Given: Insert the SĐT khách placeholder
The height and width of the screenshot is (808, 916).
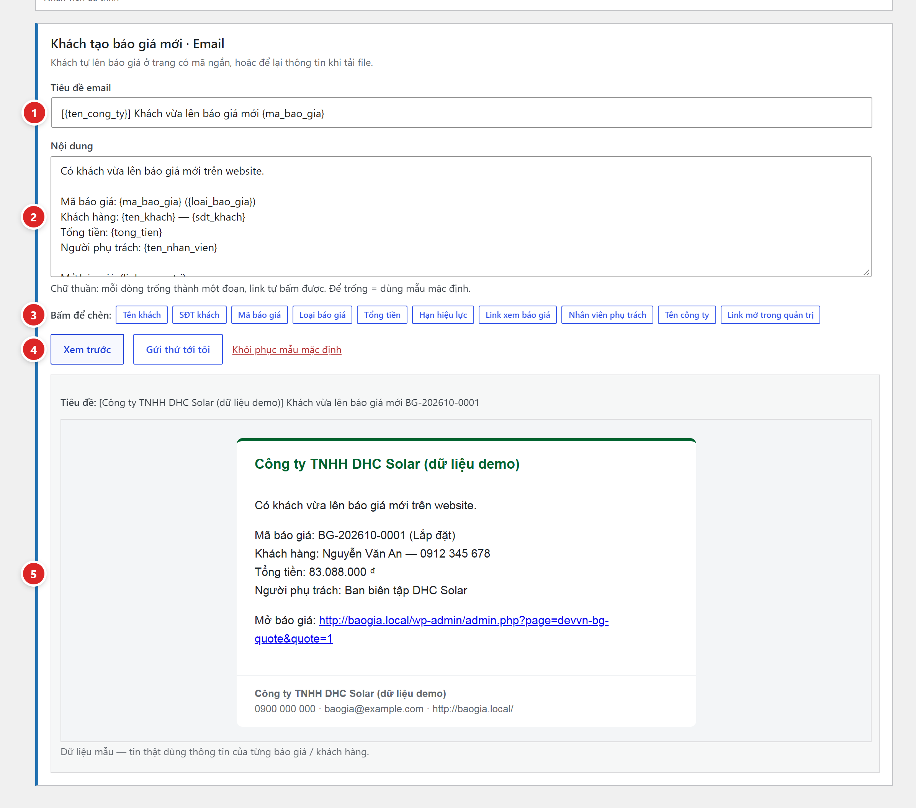Looking at the screenshot, I should [199, 315].
